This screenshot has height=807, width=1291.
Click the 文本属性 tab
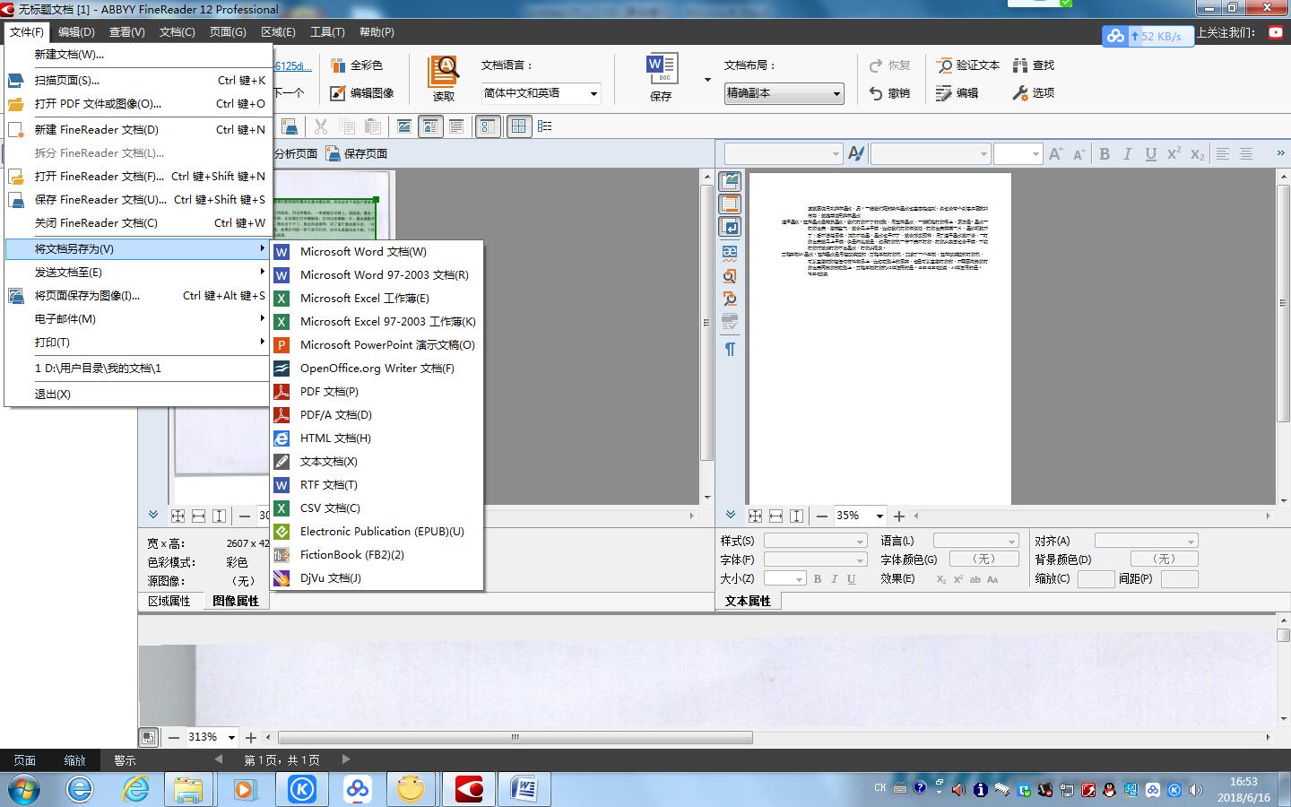[748, 601]
